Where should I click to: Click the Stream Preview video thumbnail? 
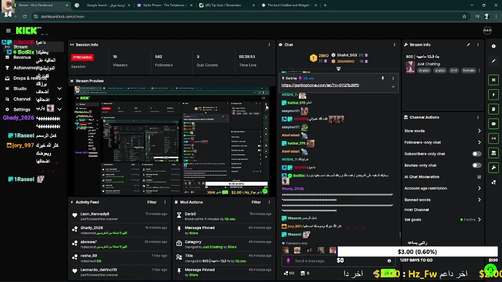[171, 141]
